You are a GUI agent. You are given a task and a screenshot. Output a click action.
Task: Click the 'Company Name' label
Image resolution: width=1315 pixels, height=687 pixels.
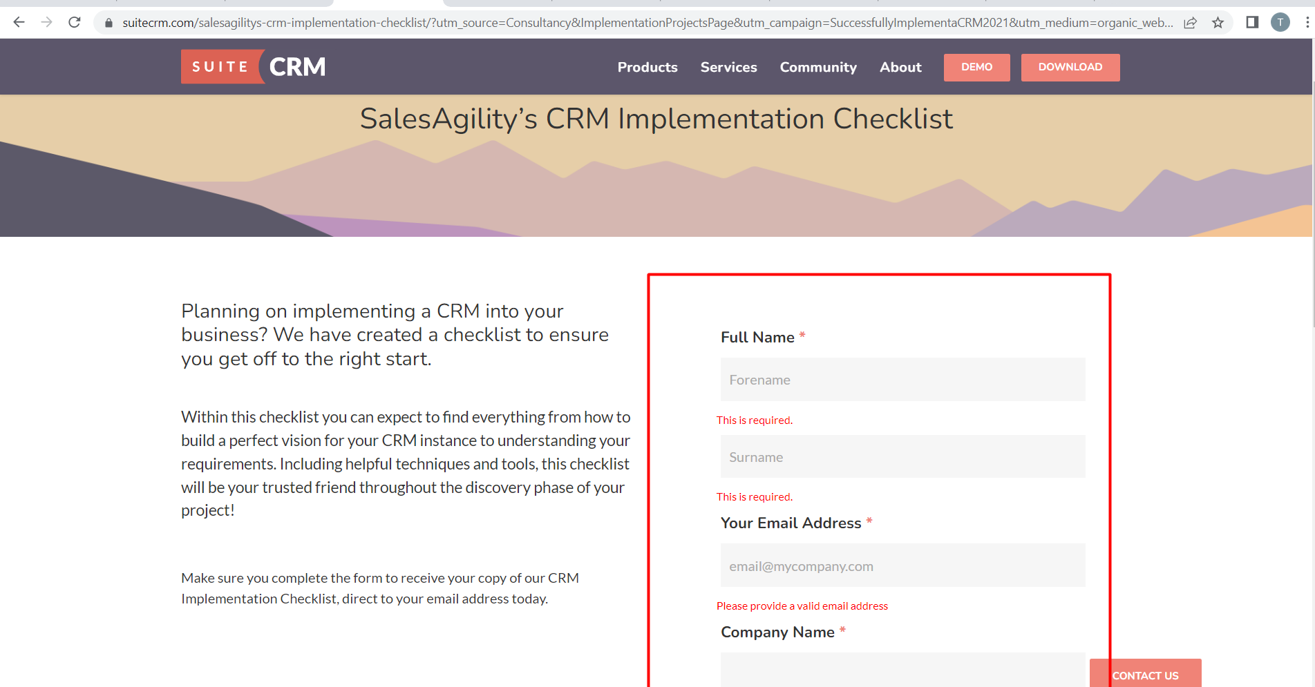click(x=777, y=632)
